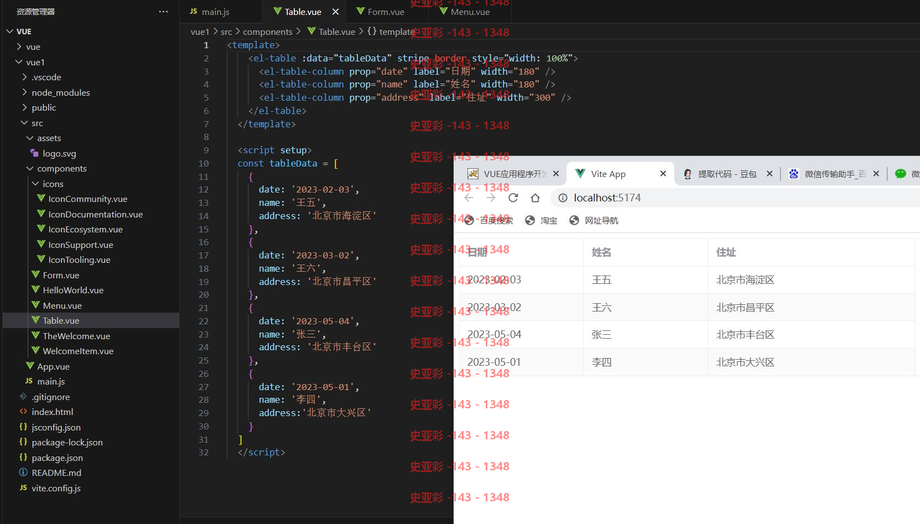Viewport: 920px width, 524px height.
Task: Switch to the Form.vue editor tab
Action: pyautogui.click(x=386, y=12)
